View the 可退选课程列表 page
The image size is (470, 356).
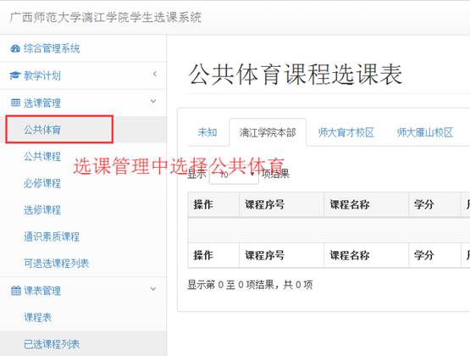[57, 264]
